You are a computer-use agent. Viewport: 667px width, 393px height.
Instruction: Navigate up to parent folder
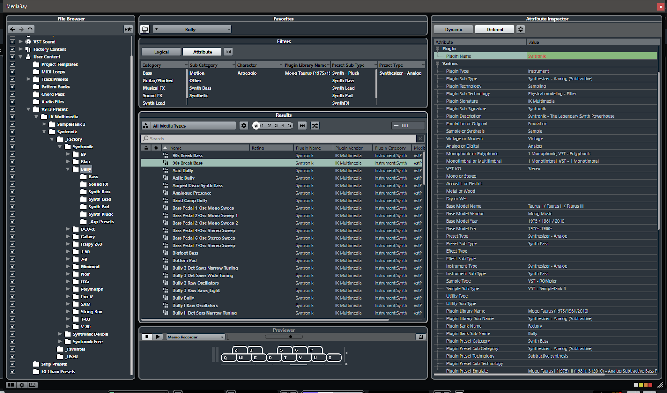30,29
